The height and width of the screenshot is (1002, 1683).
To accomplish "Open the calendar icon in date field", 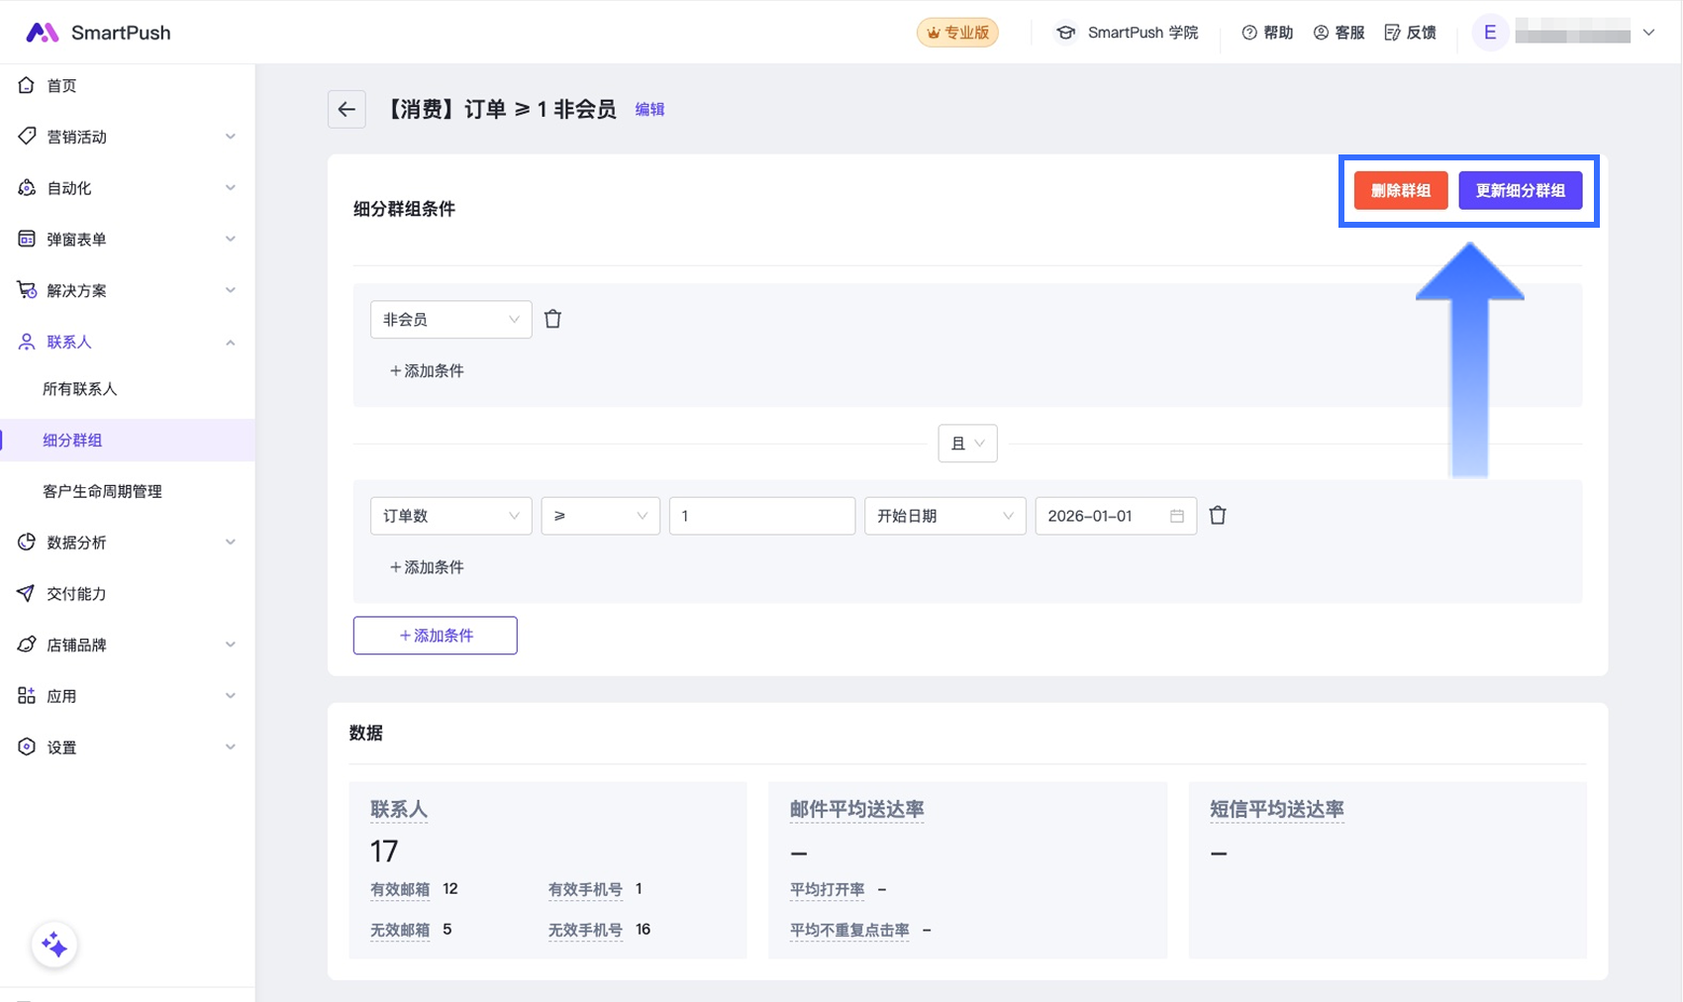I will click(1177, 516).
